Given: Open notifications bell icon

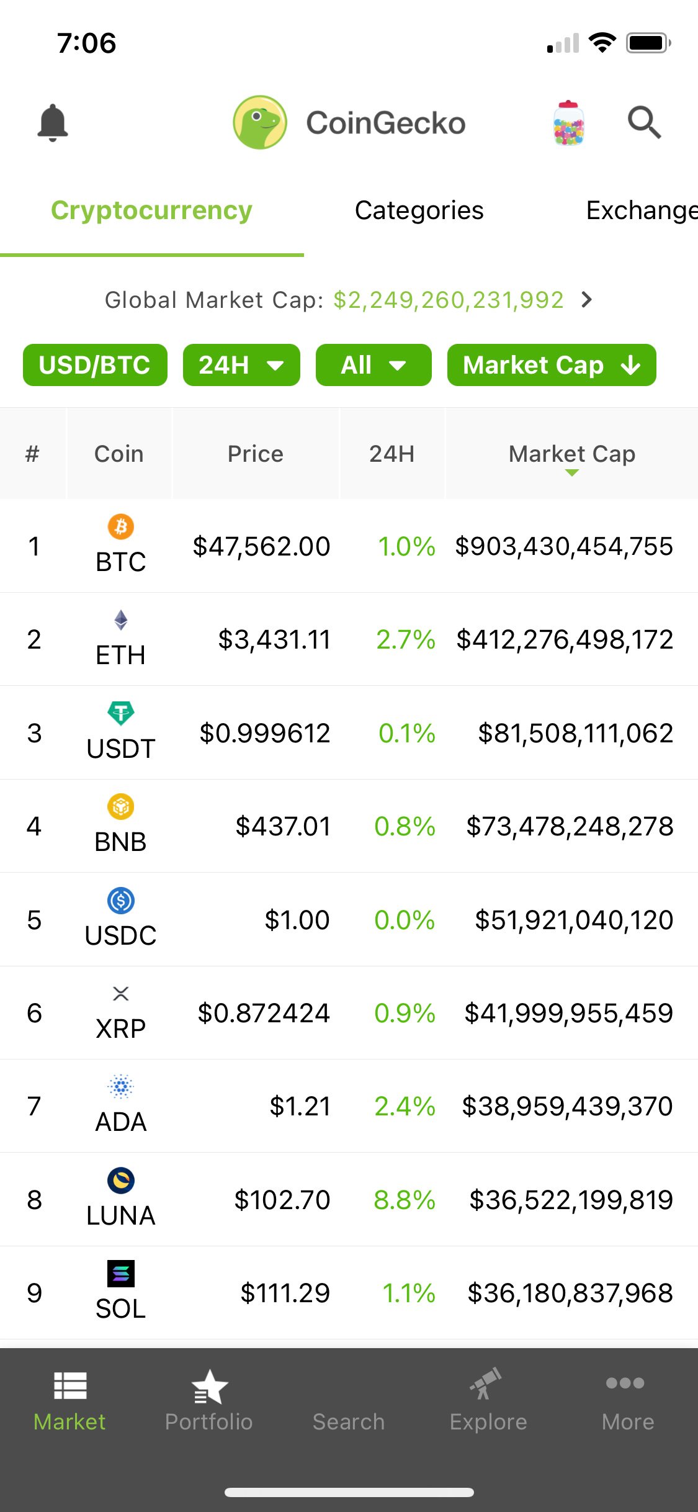Looking at the screenshot, I should (53, 123).
